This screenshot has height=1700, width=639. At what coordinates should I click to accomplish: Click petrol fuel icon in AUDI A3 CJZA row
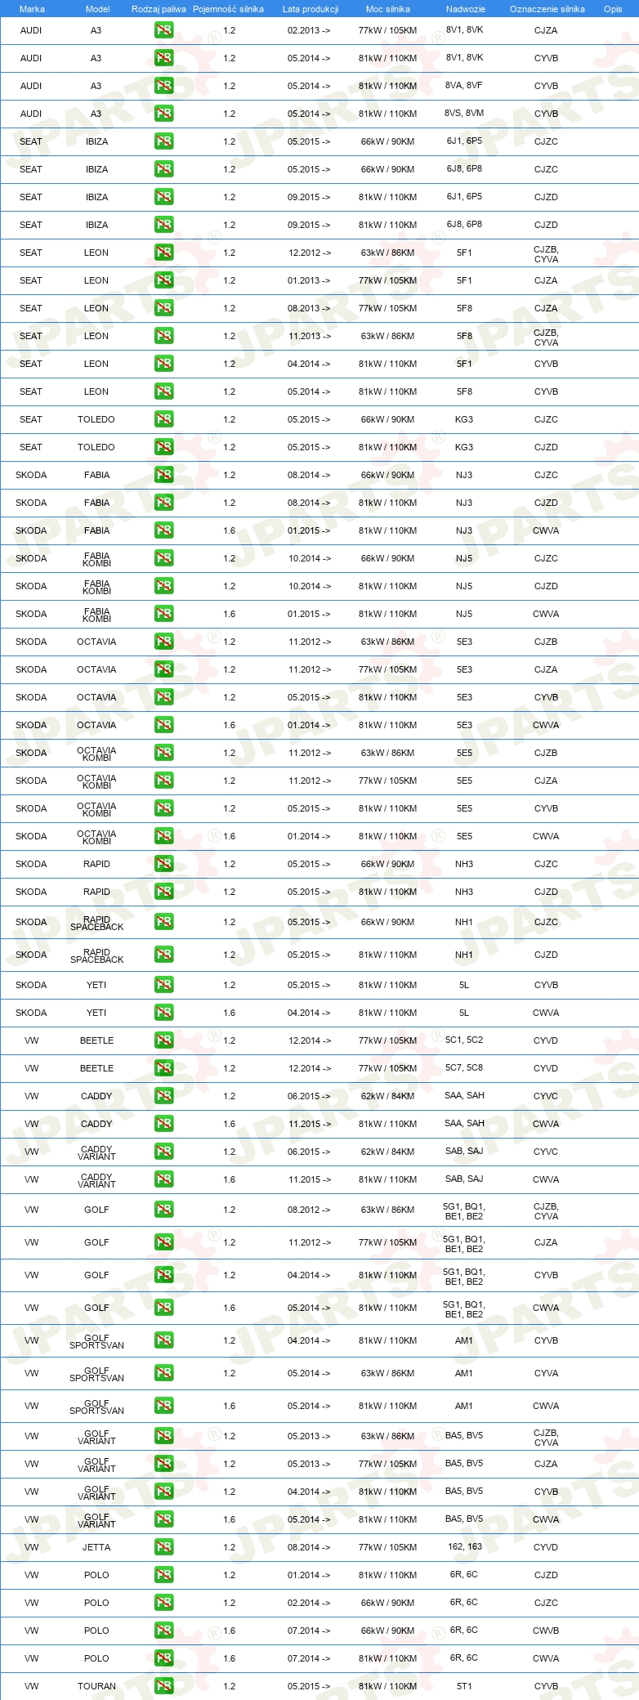163,30
